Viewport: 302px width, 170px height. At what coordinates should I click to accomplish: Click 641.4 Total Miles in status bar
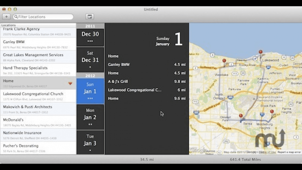(x=245, y=159)
